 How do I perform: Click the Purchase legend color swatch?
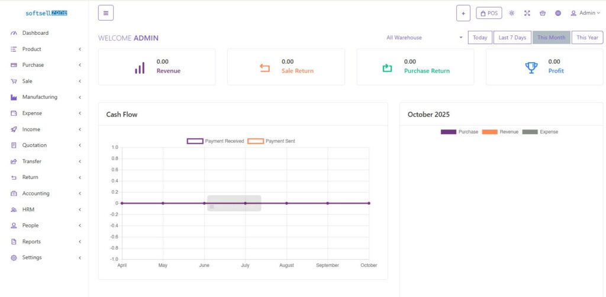(449, 132)
